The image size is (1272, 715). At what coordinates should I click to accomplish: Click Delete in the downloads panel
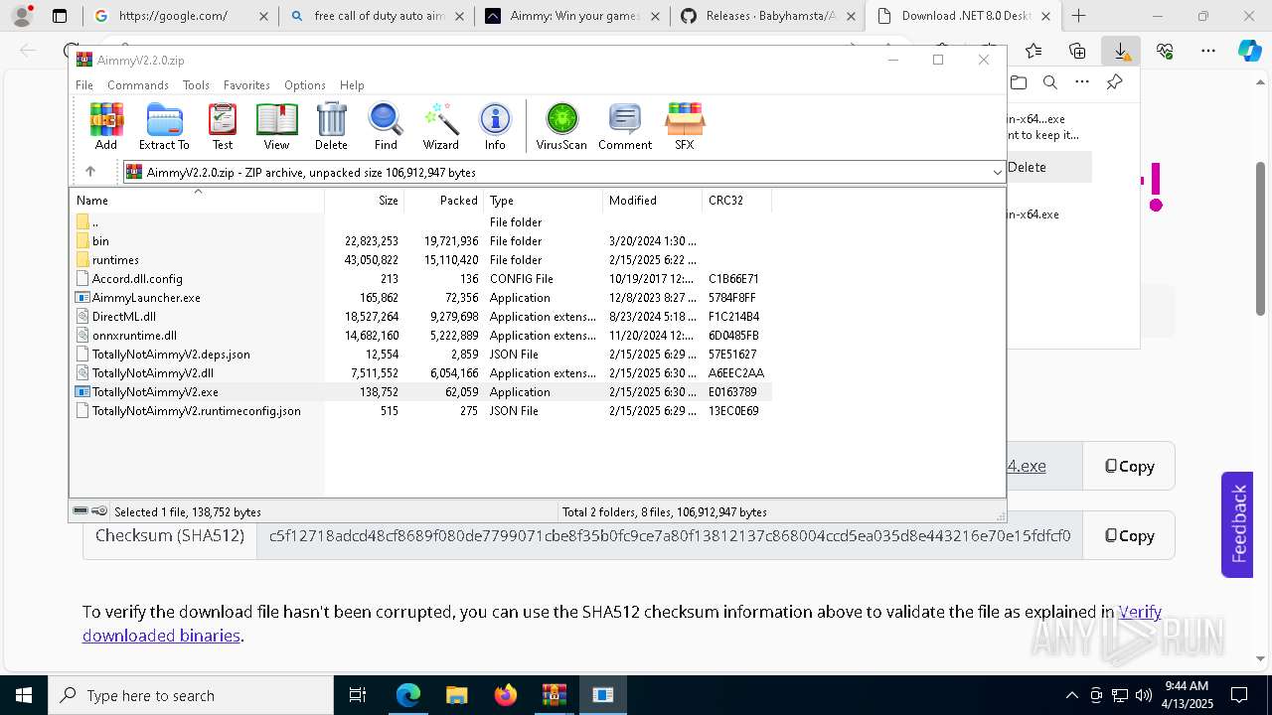click(1027, 167)
